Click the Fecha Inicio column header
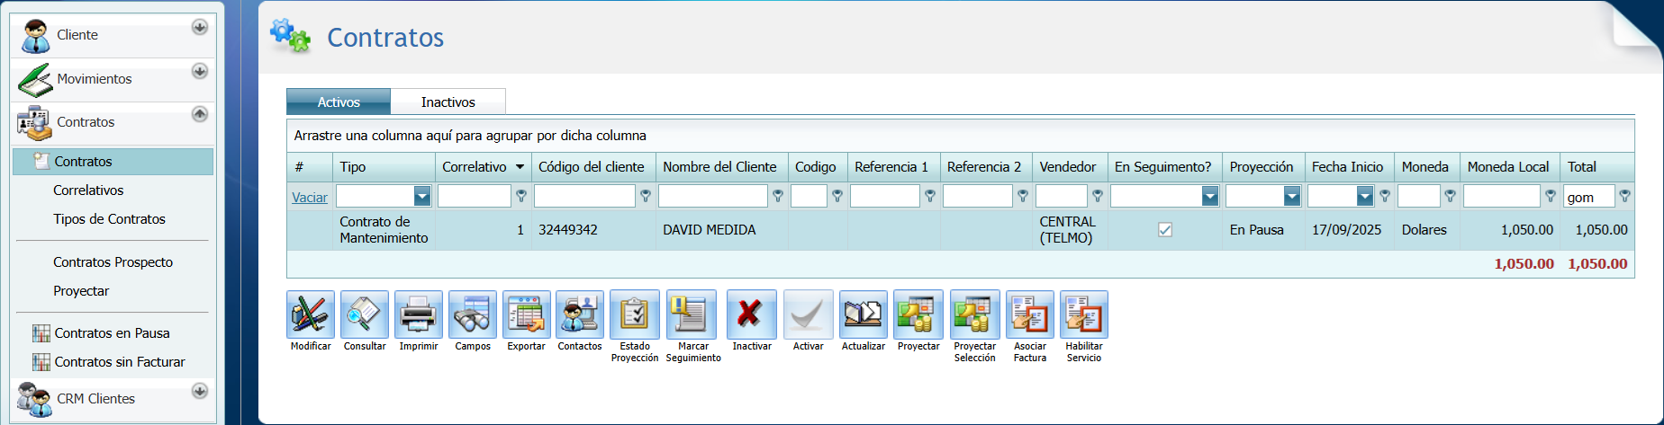Image resolution: width=1664 pixels, height=425 pixels. [1347, 167]
